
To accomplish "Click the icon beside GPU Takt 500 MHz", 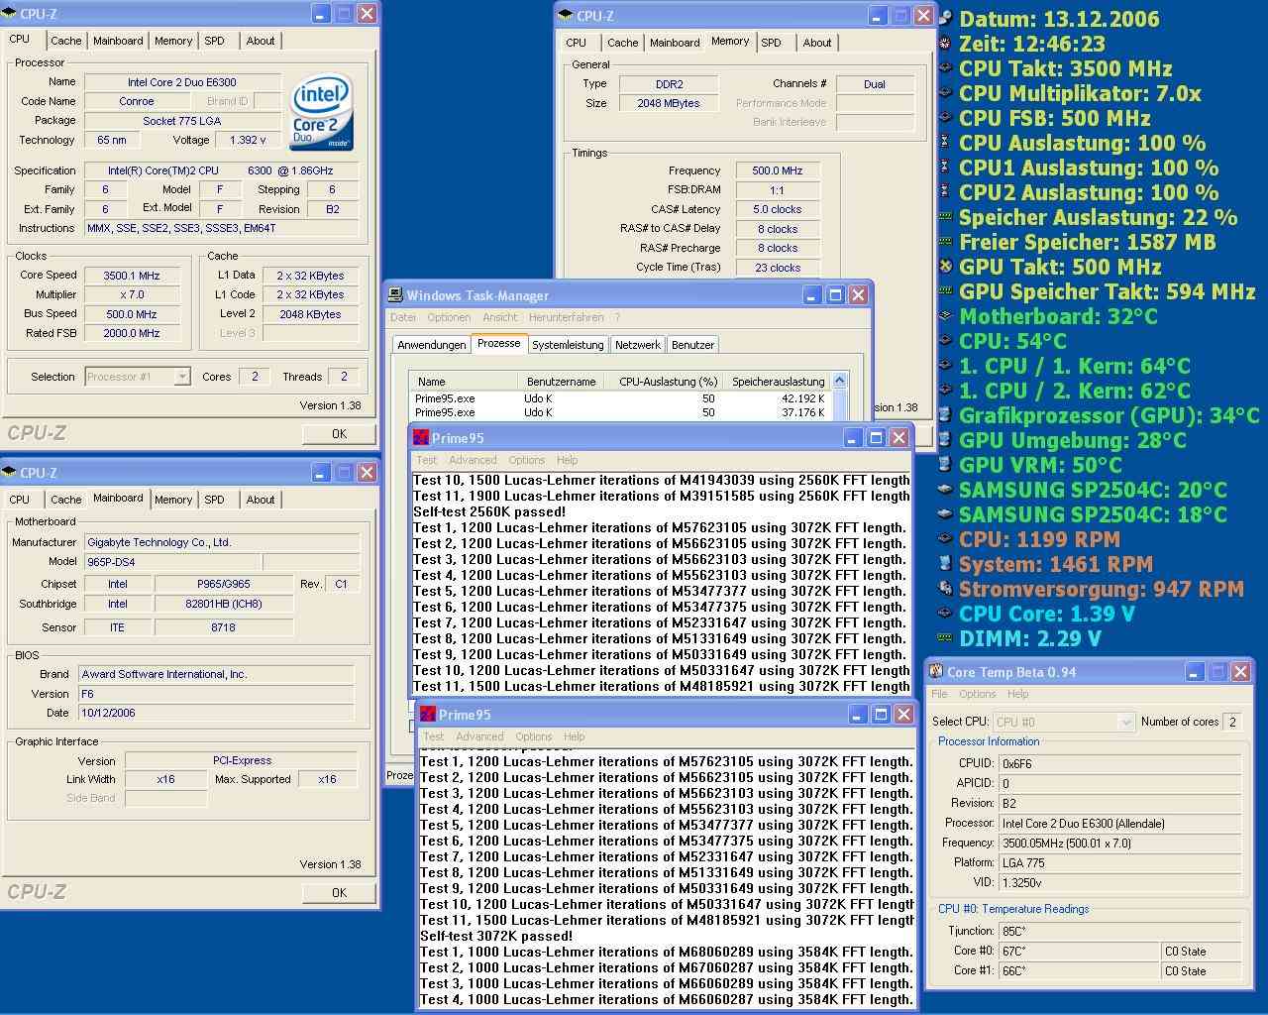I will 945,266.
